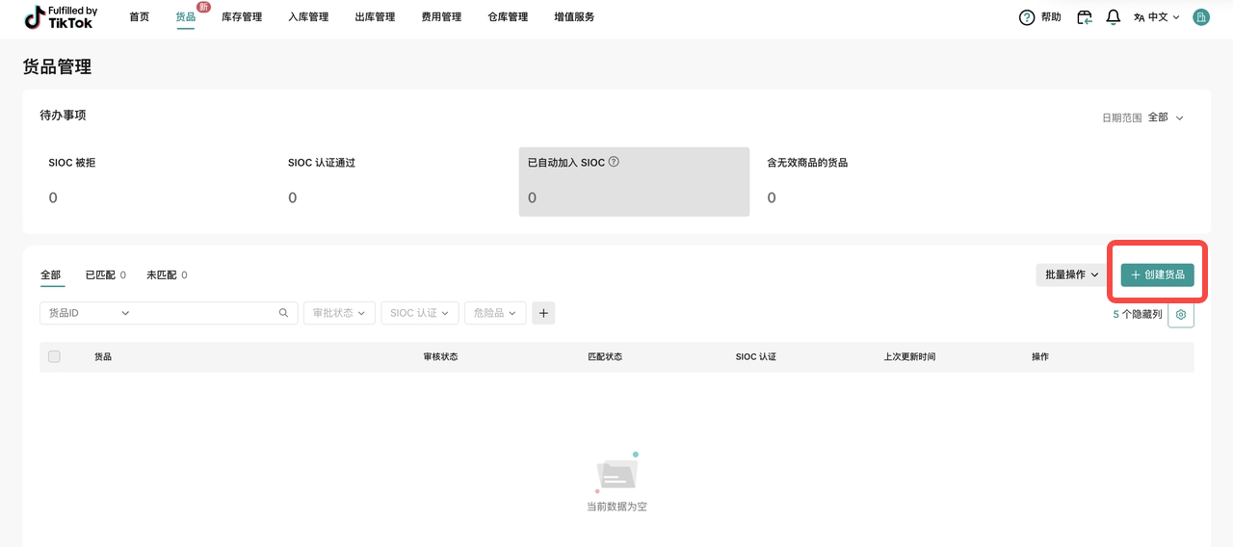
Task: Open the 批量操作 button
Action: point(1072,275)
